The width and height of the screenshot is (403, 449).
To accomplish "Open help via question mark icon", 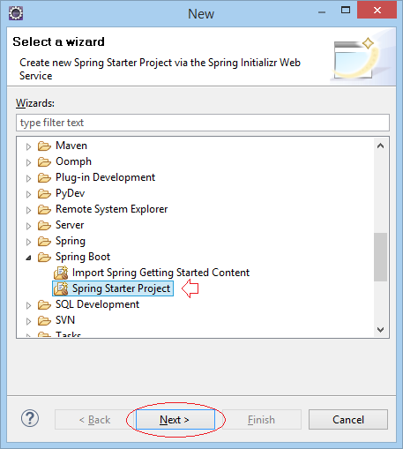I will click(x=30, y=418).
